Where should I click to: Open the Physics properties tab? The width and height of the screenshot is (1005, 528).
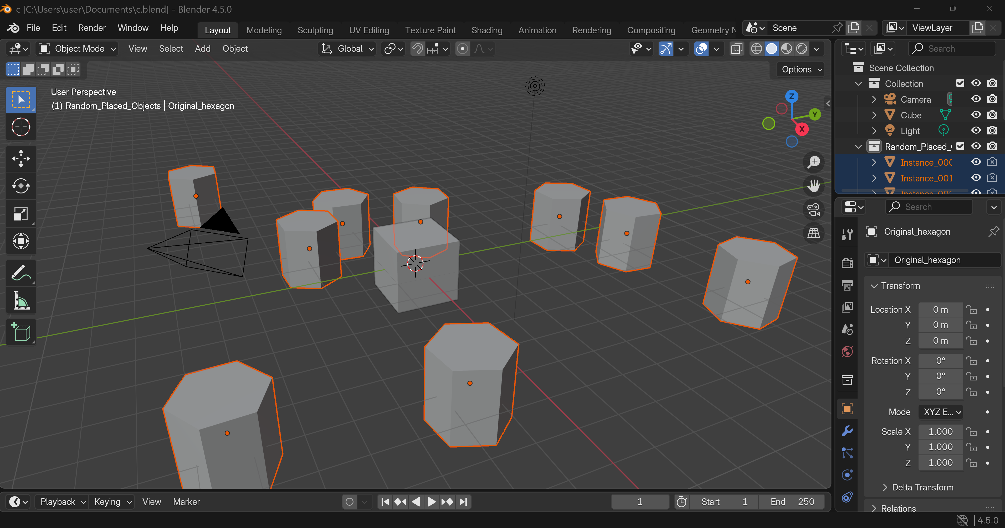(847, 475)
